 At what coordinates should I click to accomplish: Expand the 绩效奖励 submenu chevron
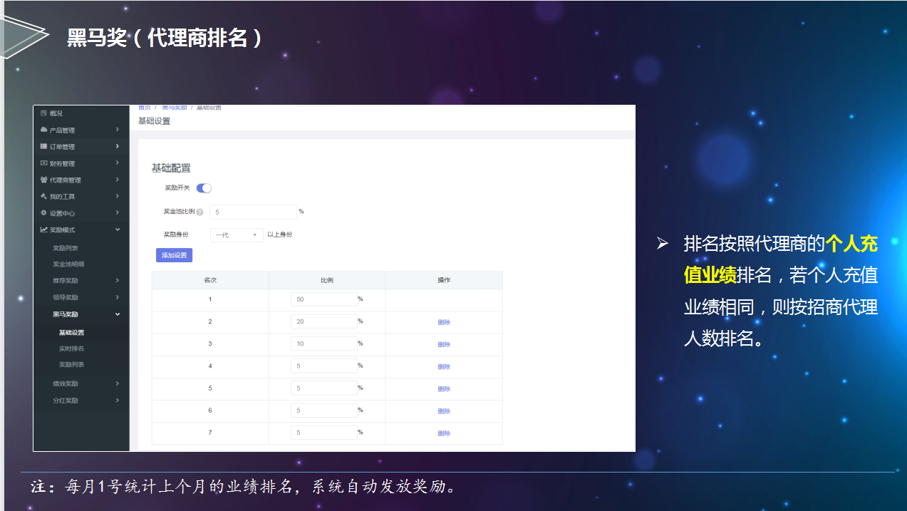click(118, 383)
